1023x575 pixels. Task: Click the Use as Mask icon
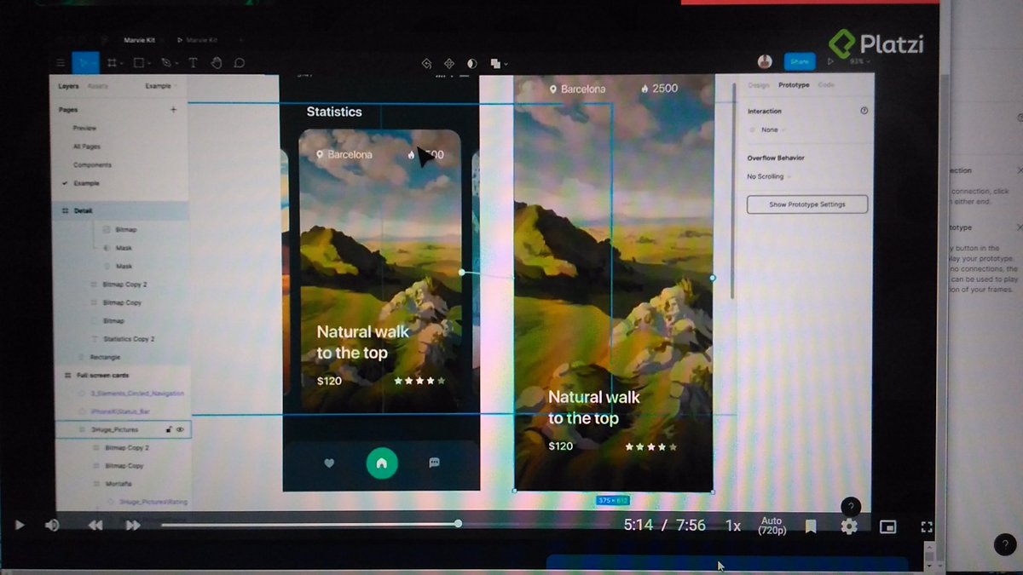pos(472,63)
